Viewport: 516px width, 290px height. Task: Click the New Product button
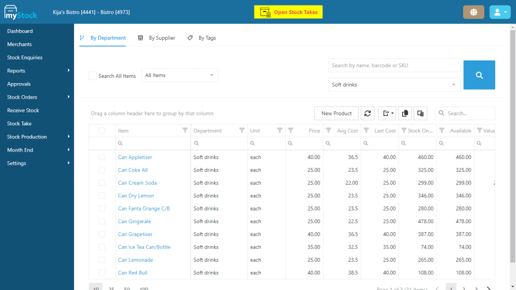(336, 113)
